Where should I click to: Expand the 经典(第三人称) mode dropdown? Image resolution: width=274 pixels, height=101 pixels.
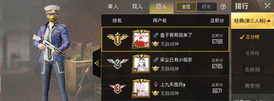click(x=252, y=21)
